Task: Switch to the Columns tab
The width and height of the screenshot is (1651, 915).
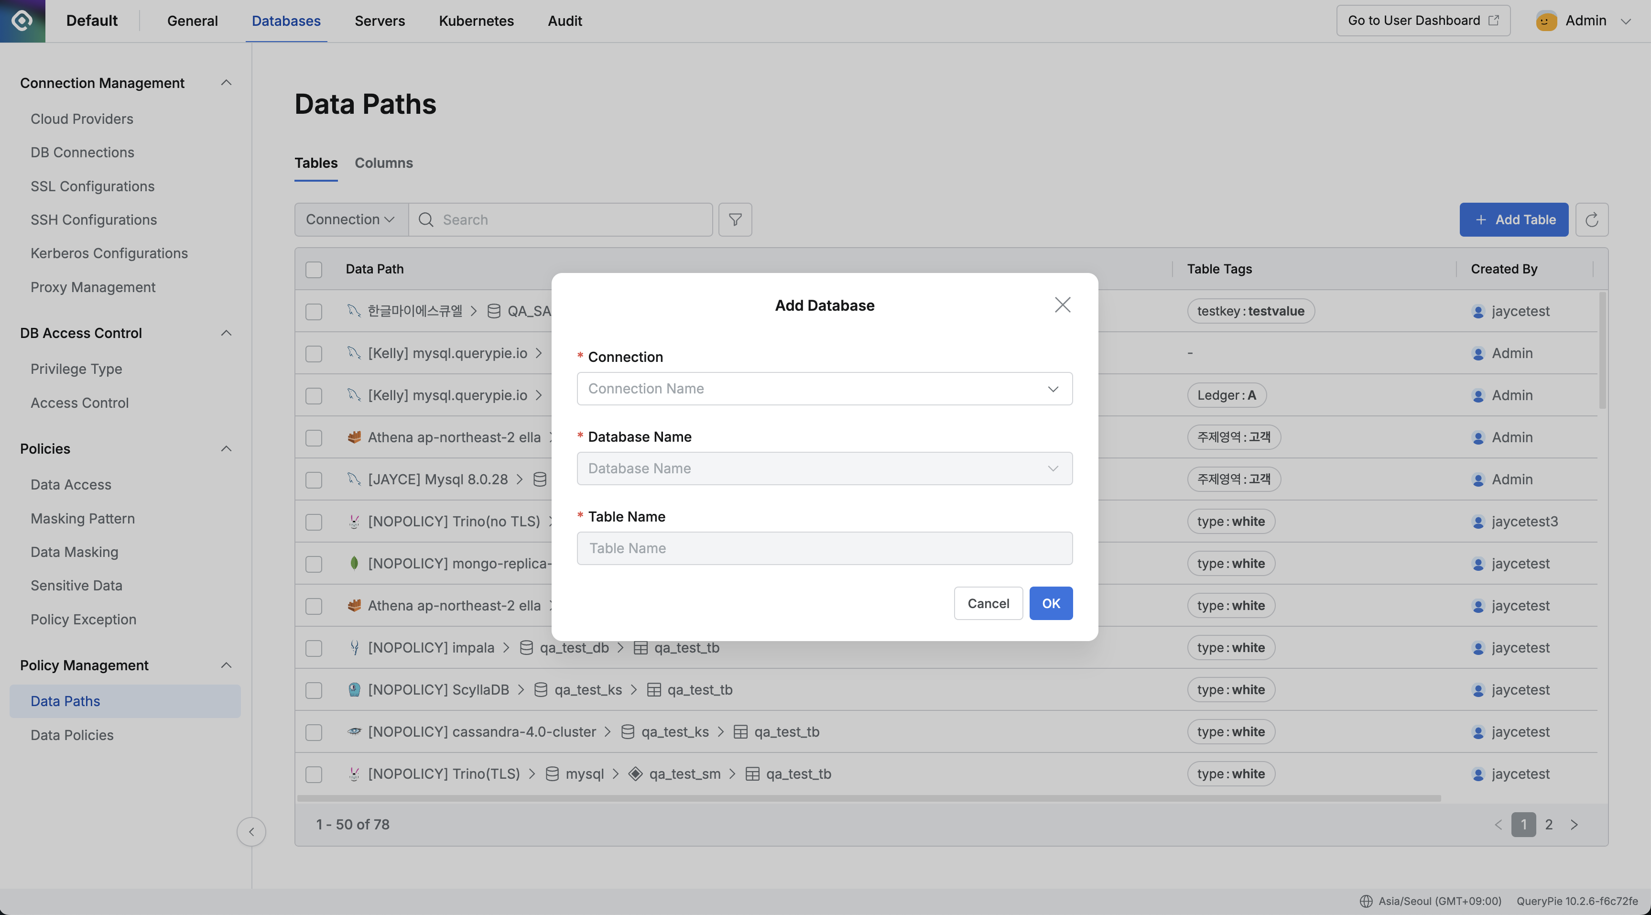Action: point(383,163)
